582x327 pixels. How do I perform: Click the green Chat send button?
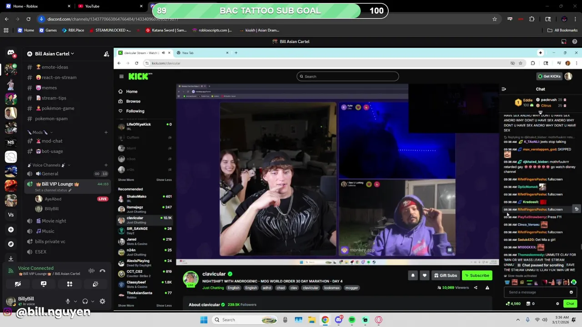(570, 304)
